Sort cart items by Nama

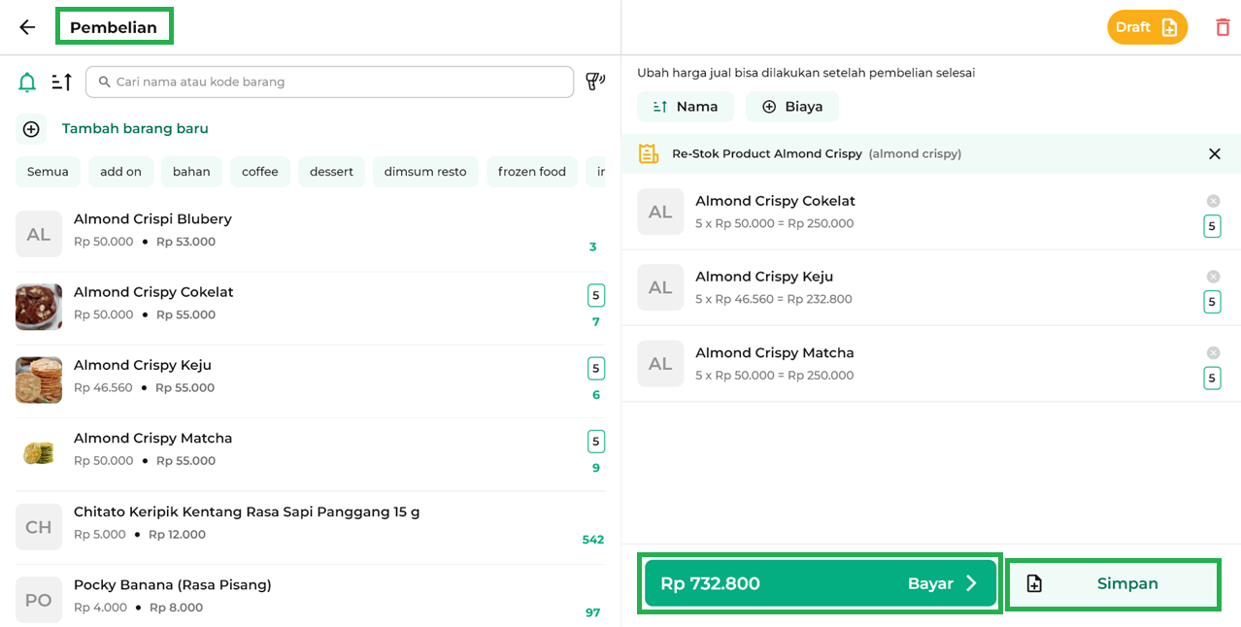tap(686, 107)
